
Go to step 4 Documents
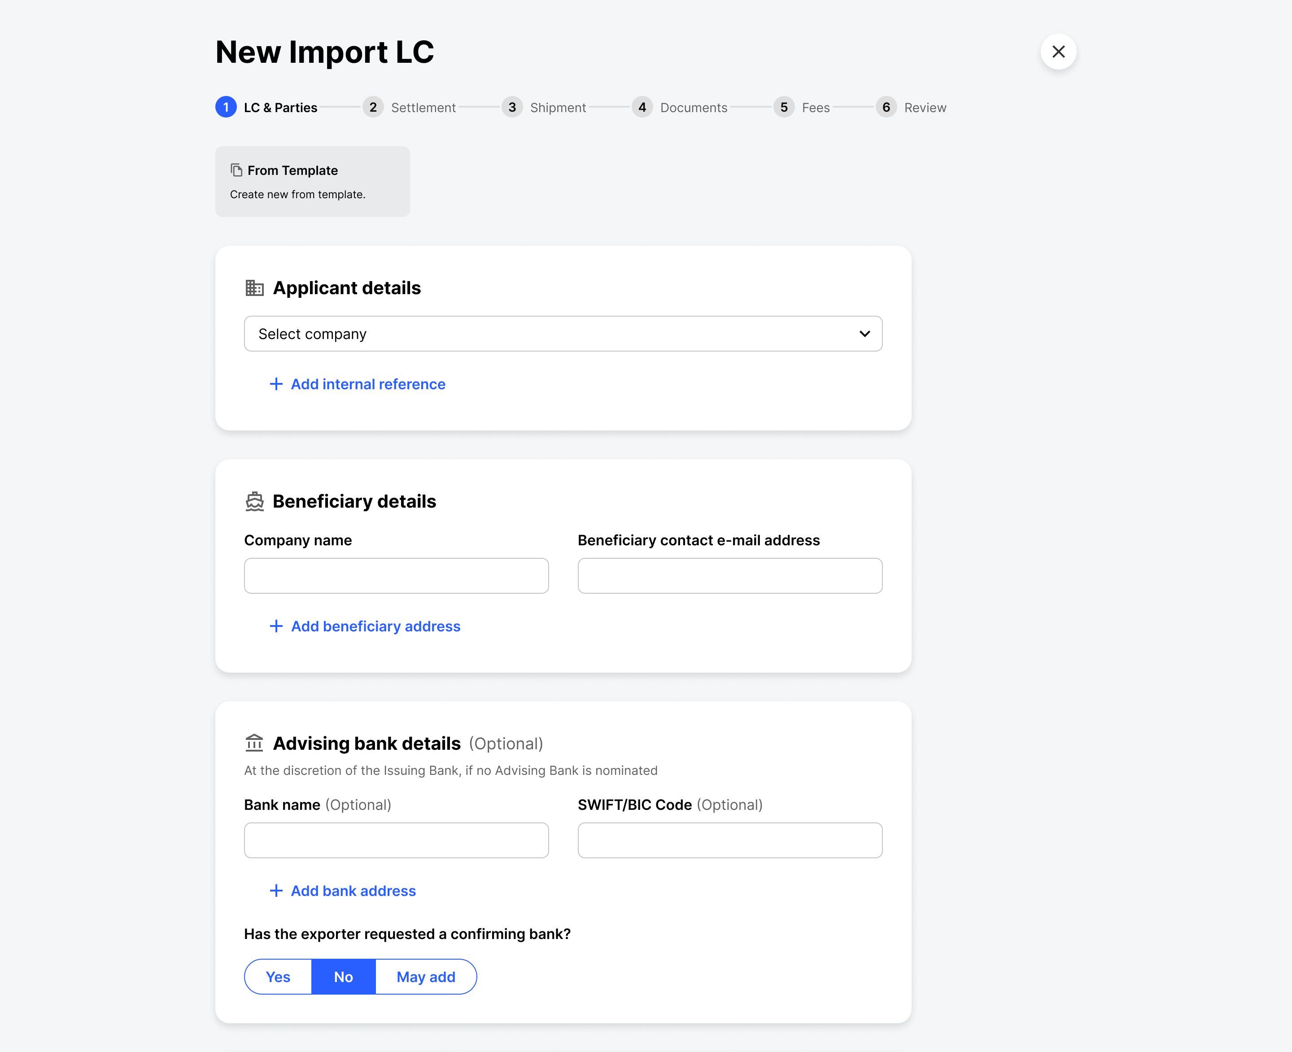pos(680,107)
